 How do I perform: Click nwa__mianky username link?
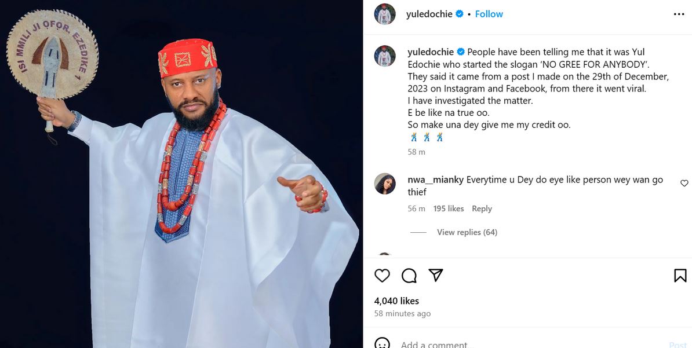tap(435, 180)
